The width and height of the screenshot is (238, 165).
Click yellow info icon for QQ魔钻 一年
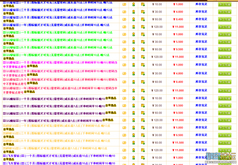point(124,120)
